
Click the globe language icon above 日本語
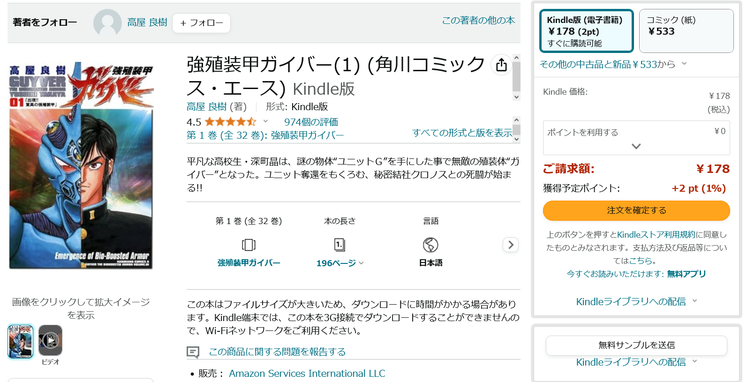pyautogui.click(x=430, y=245)
